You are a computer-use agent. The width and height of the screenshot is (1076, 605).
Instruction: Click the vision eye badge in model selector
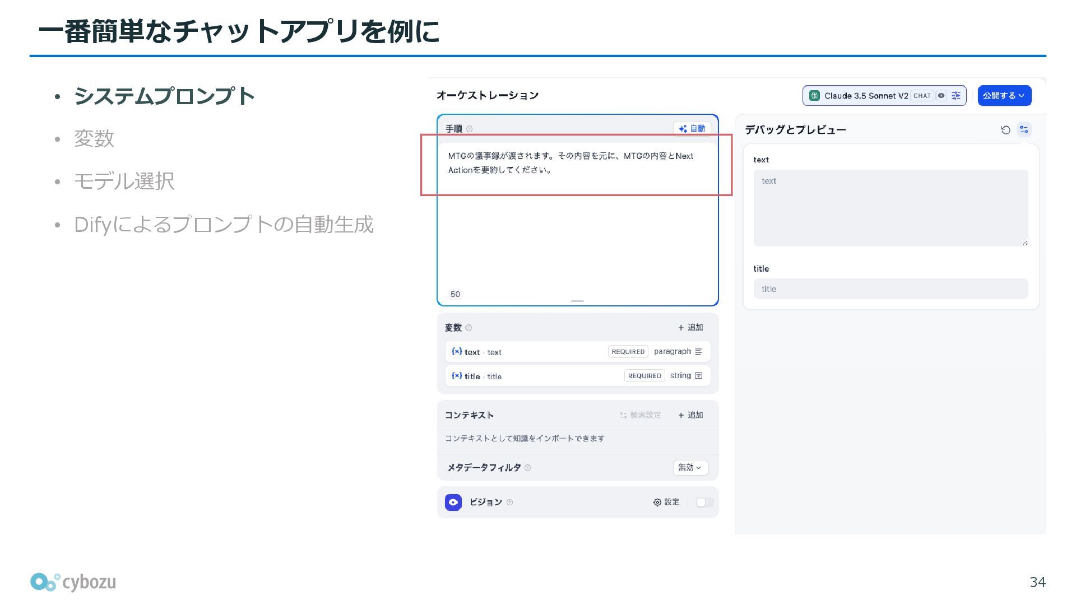[941, 96]
